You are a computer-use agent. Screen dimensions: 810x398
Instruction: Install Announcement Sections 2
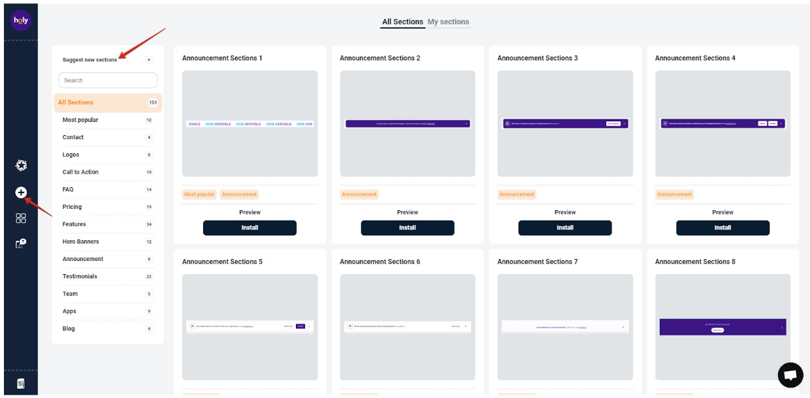tap(408, 228)
